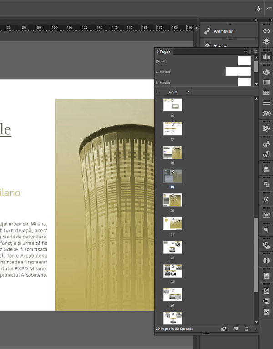Open the Stroke panel icon

(267, 103)
